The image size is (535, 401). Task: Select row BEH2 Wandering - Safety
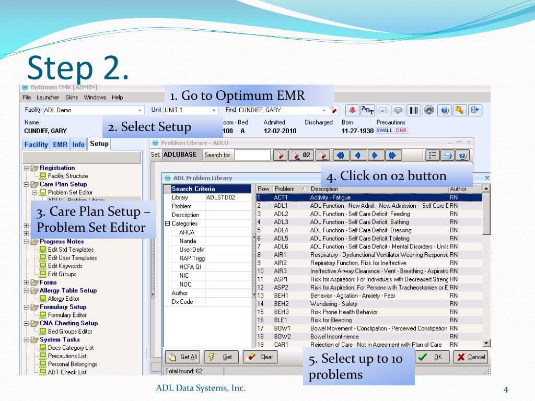click(x=369, y=304)
